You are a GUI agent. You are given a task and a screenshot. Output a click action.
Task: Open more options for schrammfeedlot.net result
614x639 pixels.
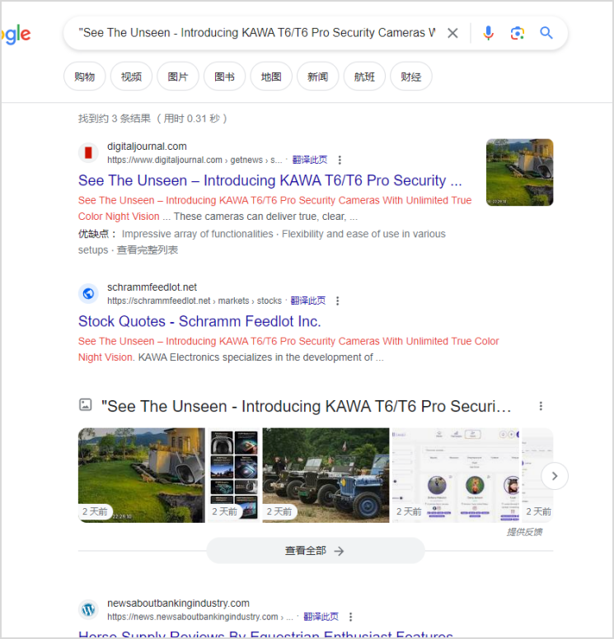pos(337,301)
